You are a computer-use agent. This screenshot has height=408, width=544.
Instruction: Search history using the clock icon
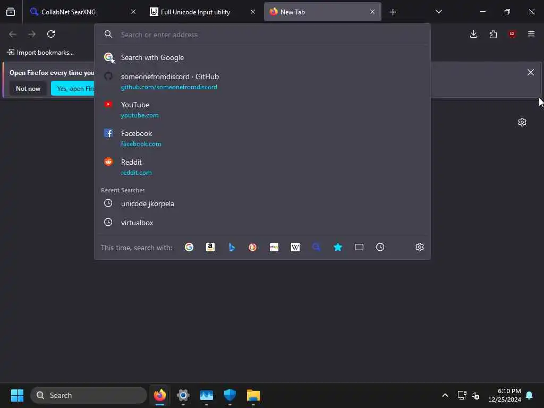point(380,247)
